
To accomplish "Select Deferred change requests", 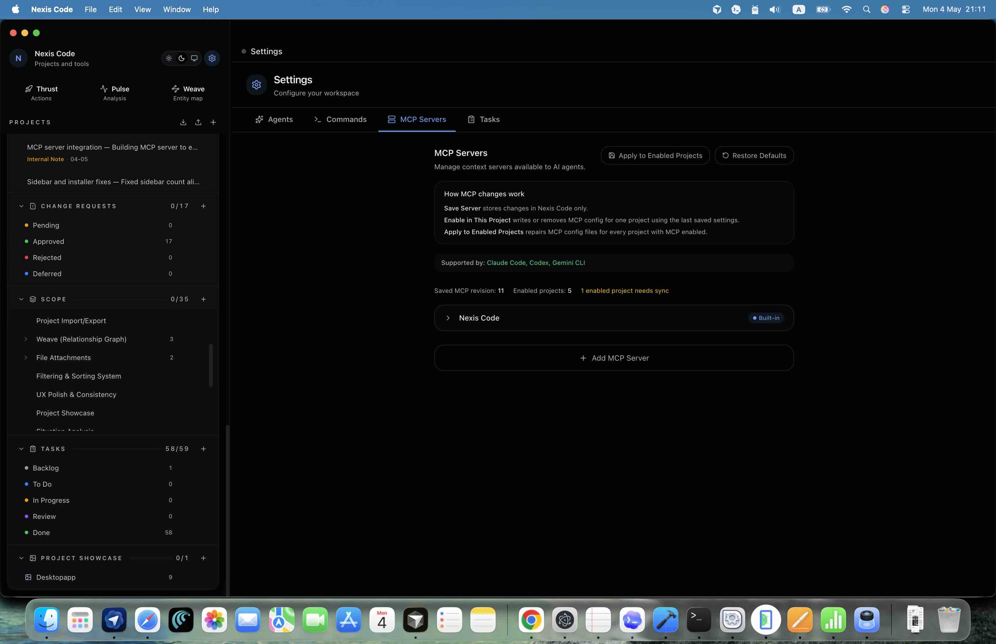I will coord(99,274).
